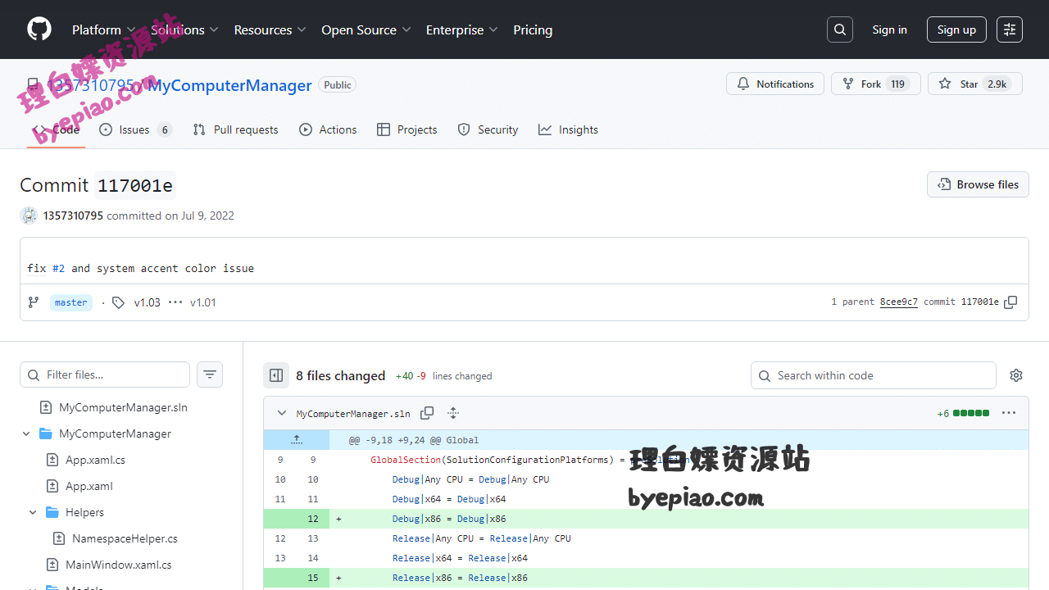Open diff view settings gear
1049x590 pixels.
(x=1016, y=375)
